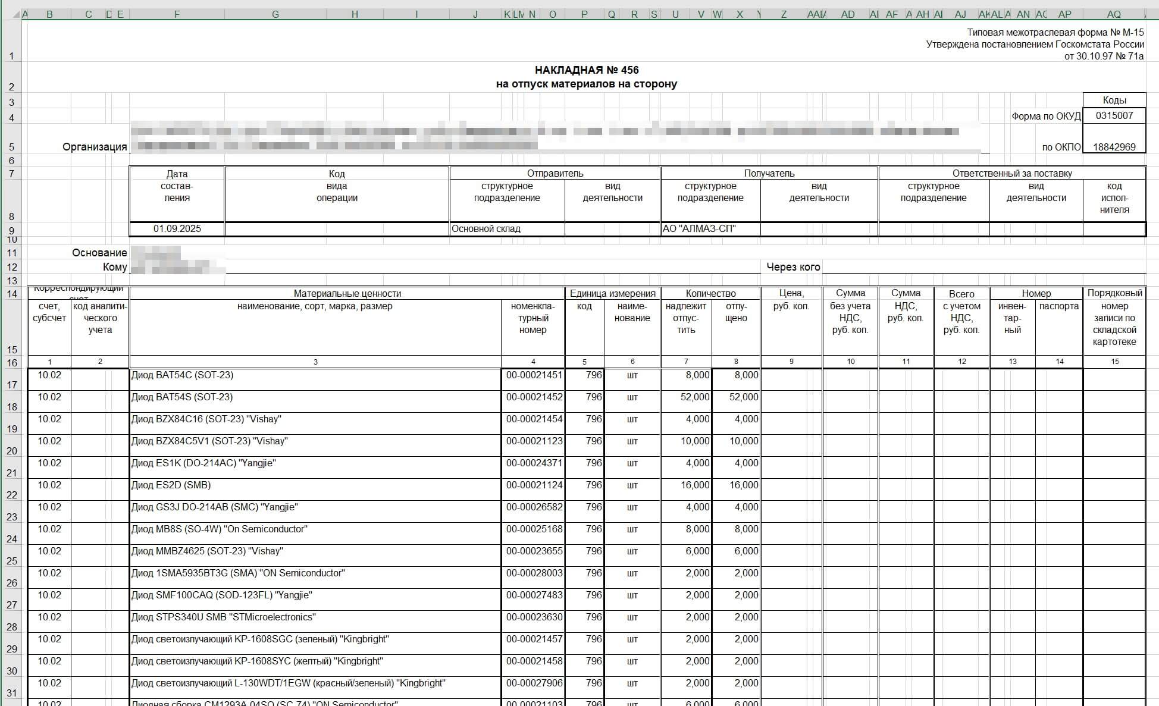1159x706 pixels.
Task: Click the OKUD code cell 0315007
Action: click(1114, 115)
